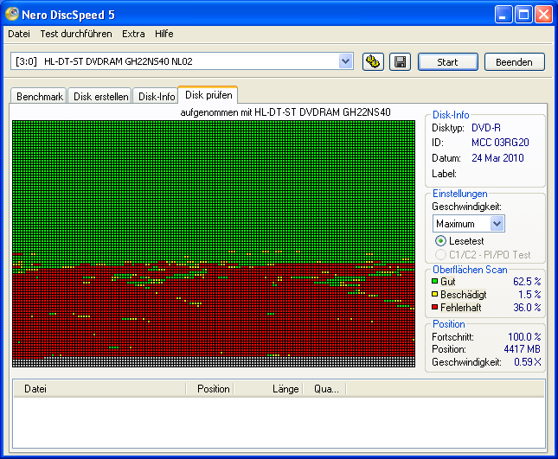Start the disc scan
Screen dimensions: 558x459
tap(447, 62)
